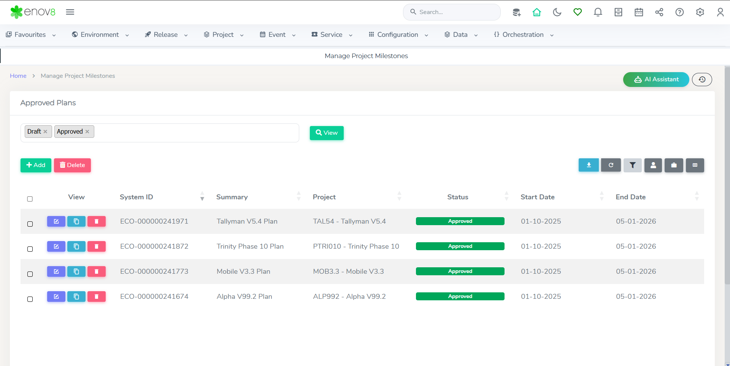This screenshot has width=730, height=366.
Task: Expand the Configuration dropdown menu
Action: coord(398,35)
